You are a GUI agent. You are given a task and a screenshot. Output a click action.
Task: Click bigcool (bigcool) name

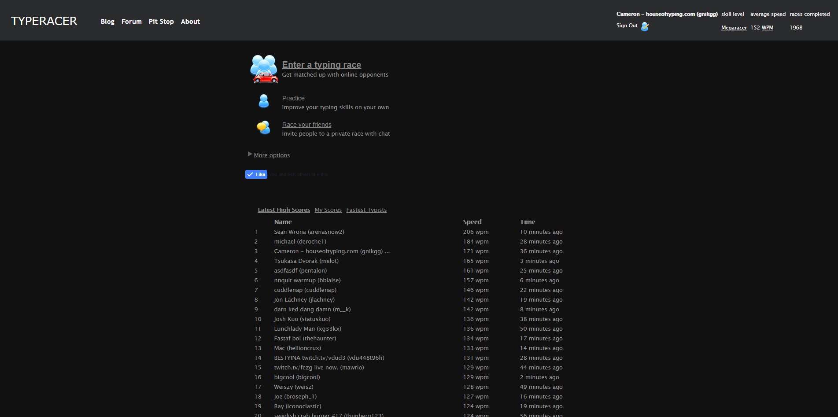297,377
